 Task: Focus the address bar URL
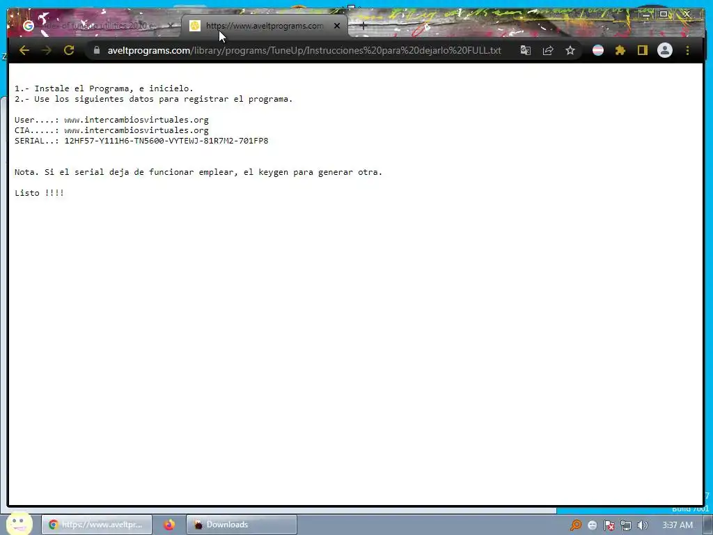(304, 50)
